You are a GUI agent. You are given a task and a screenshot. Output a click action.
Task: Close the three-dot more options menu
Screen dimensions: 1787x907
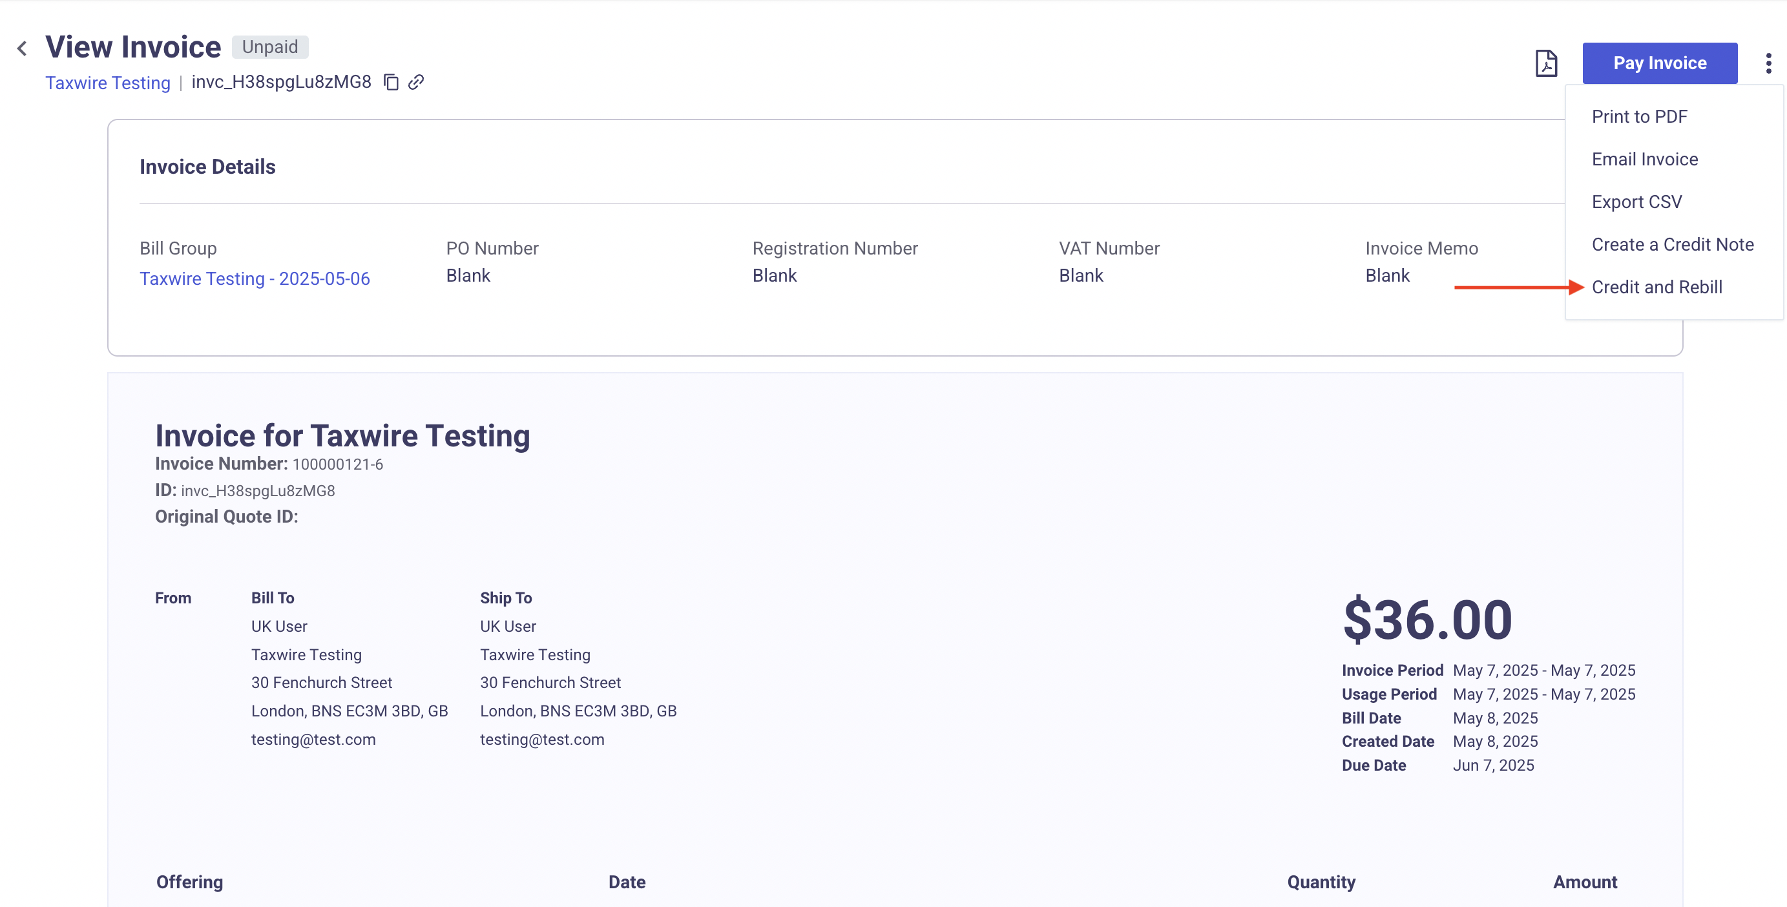coord(1768,63)
